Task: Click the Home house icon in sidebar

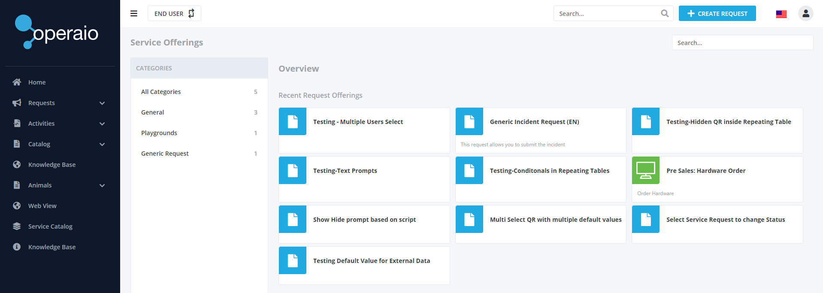Action: pos(17,82)
